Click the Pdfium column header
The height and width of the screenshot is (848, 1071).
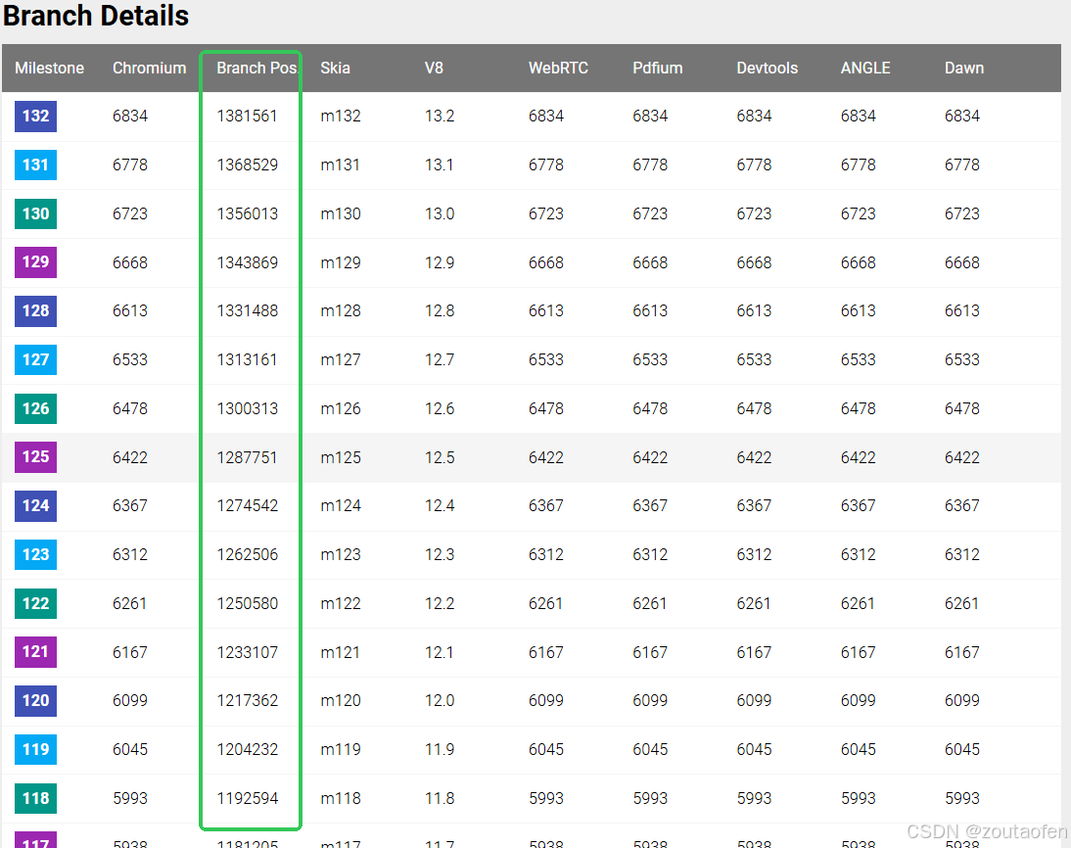(x=657, y=69)
